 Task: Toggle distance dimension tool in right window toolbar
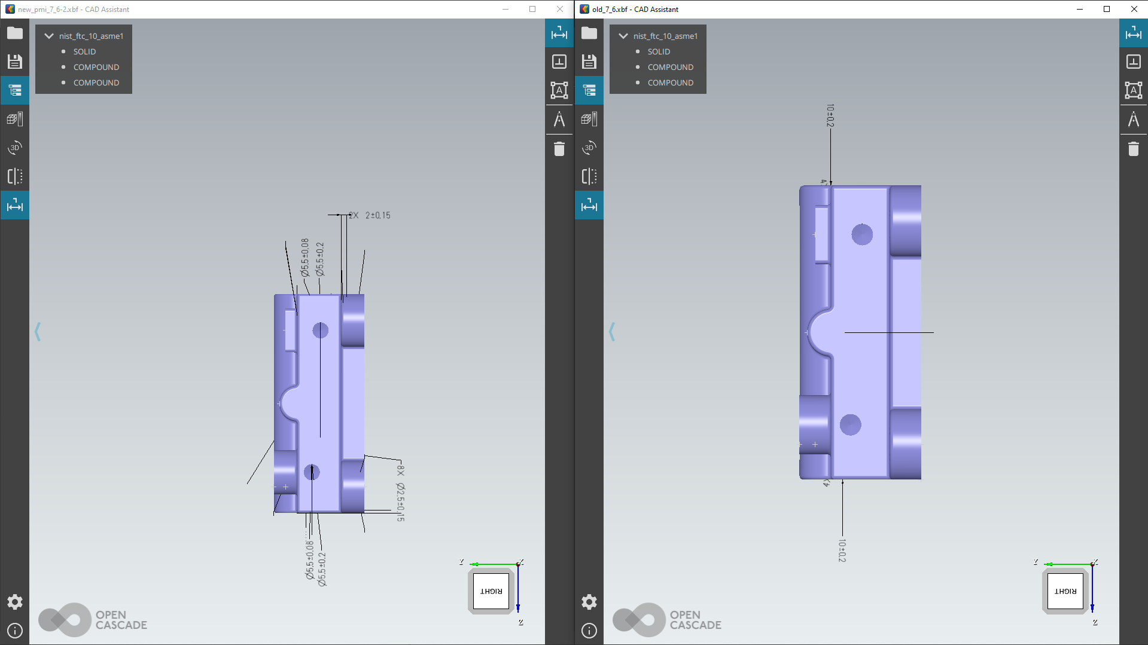(x=1134, y=33)
